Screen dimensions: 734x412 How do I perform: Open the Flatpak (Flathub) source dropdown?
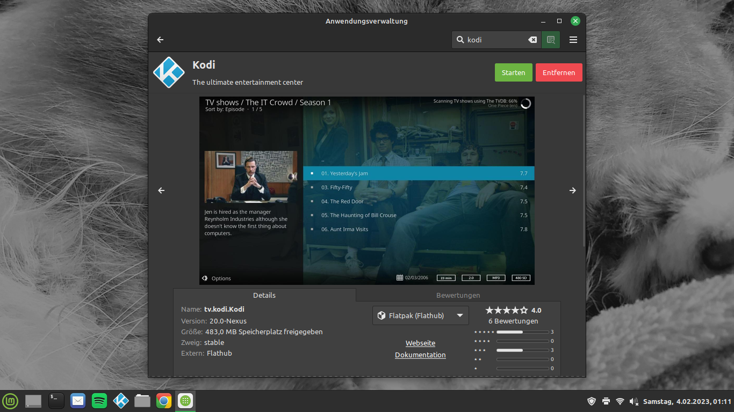421,315
